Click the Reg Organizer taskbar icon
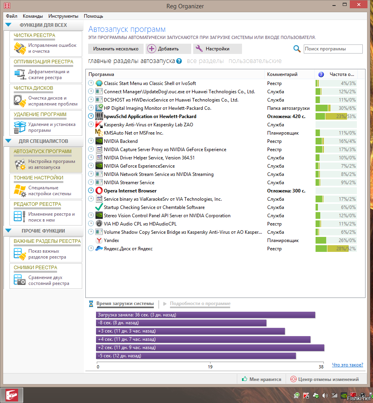This screenshot has width=373, height=403. point(11,395)
